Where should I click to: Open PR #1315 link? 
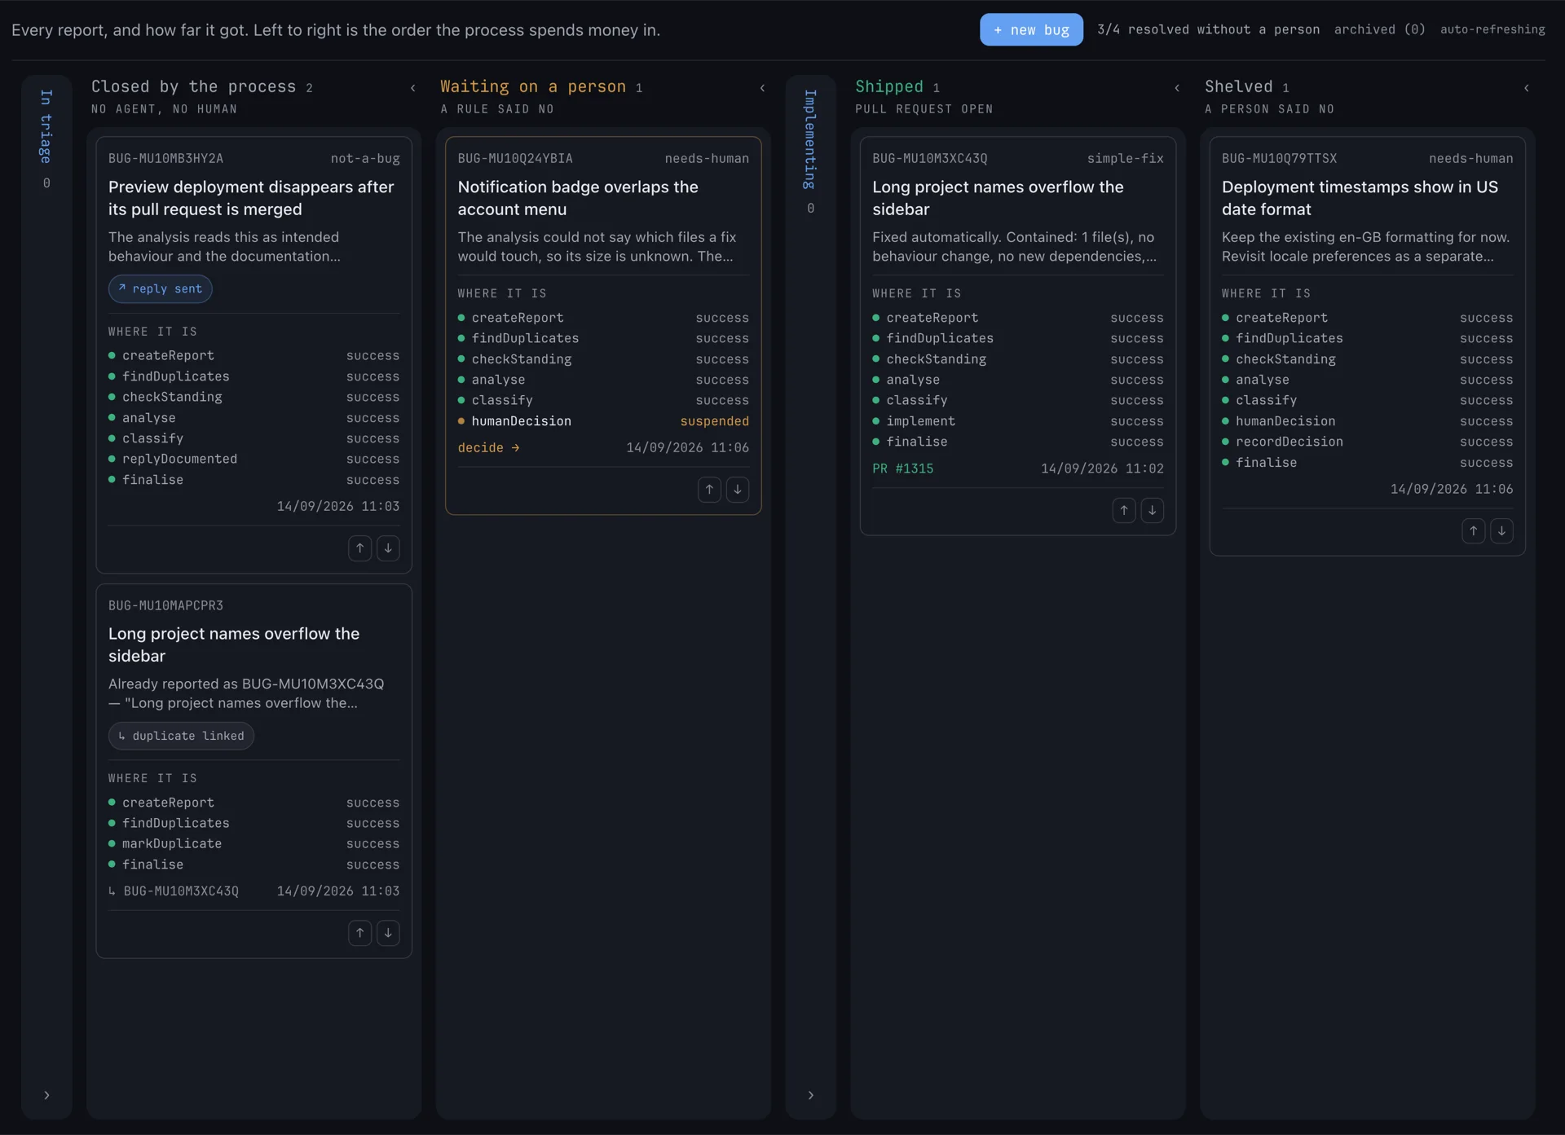pyautogui.click(x=902, y=469)
